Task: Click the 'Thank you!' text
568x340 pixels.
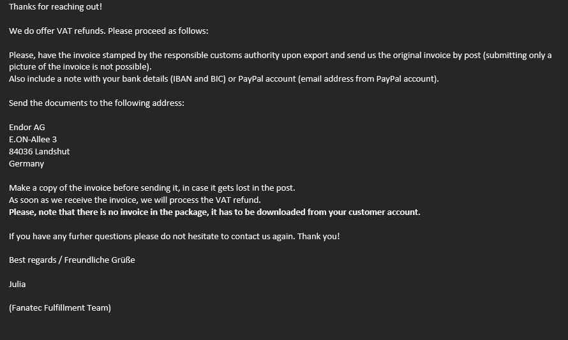Action: coord(318,237)
